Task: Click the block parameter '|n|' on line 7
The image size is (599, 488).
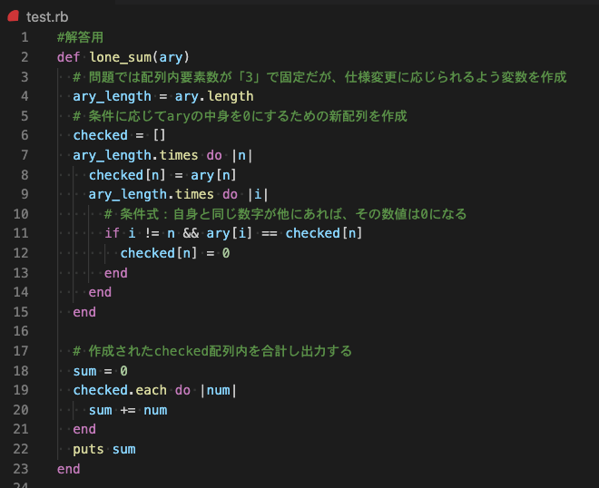Action: 241,155
